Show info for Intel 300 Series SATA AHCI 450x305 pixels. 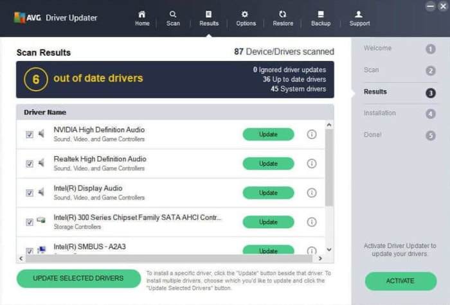312,222
